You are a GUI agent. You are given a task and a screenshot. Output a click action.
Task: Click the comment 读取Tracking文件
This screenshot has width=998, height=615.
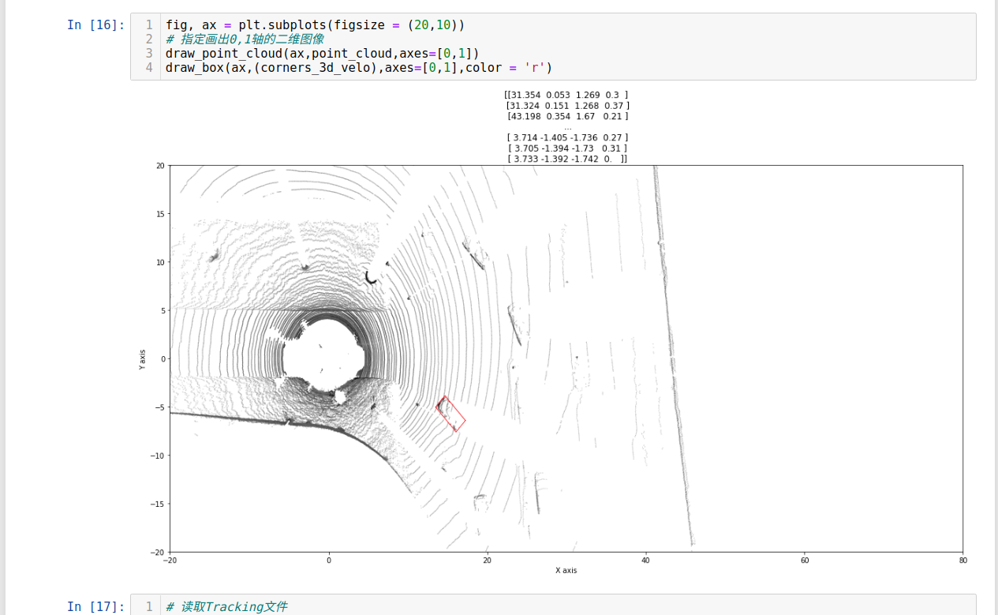coord(225,606)
